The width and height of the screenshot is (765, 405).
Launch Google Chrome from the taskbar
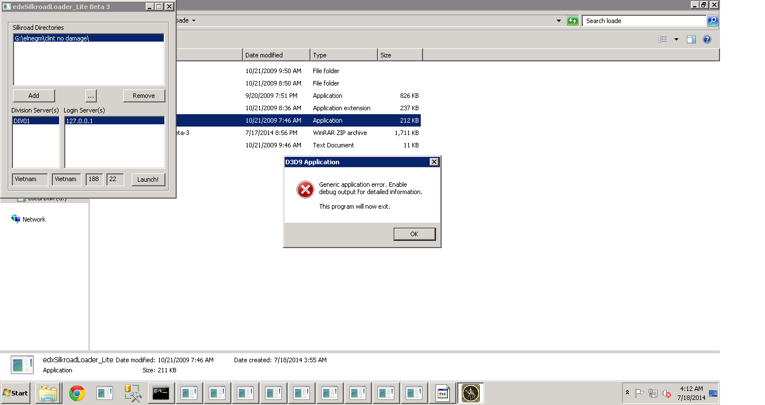(x=77, y=393)
